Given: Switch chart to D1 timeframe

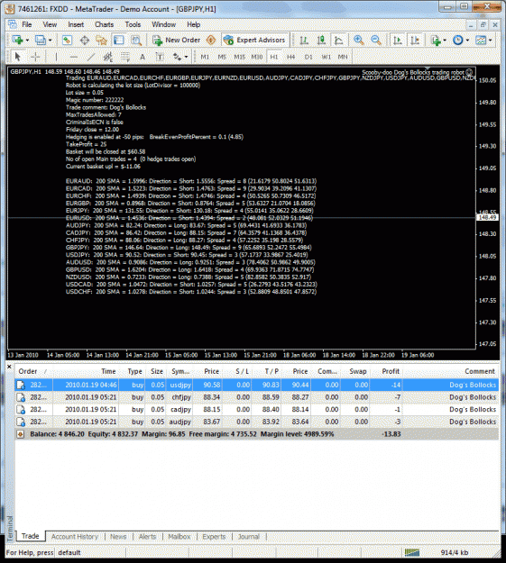Looking at the screenshot, I should [x=308, y=57].
